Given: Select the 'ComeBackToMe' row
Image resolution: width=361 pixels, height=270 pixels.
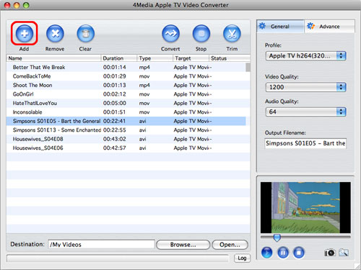Looking at the screenshot, I should 126,76.
